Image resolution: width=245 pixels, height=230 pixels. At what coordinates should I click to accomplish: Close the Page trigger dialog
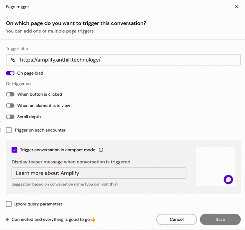click(237, 7)
